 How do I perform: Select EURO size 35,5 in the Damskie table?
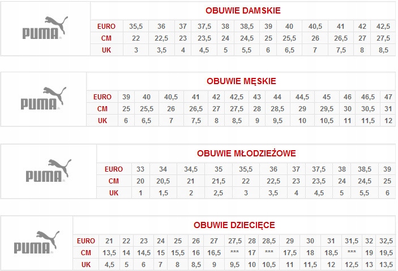coord(136,27)
